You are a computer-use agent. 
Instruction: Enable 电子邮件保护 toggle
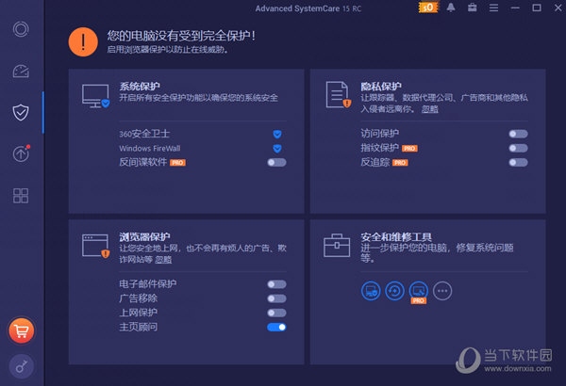[x=276, y=284]
